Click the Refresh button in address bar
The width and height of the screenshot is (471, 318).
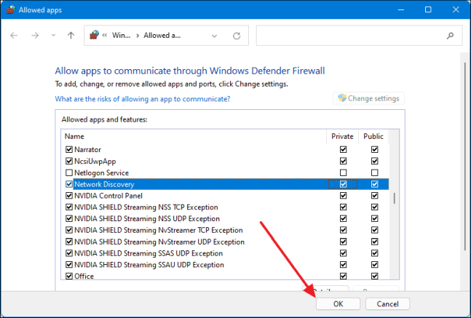(x=236, y=36)
